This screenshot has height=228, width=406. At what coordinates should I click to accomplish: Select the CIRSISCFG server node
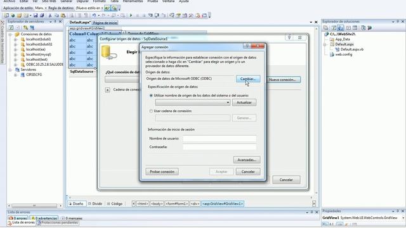34,75
